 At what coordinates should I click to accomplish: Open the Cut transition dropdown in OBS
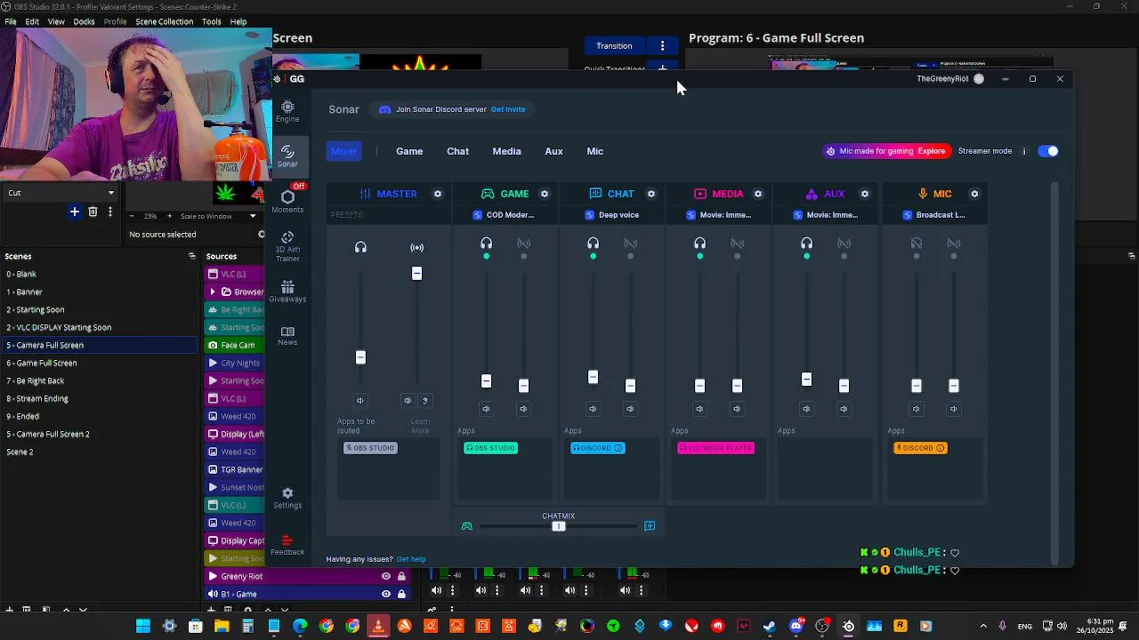click(61, 193)
